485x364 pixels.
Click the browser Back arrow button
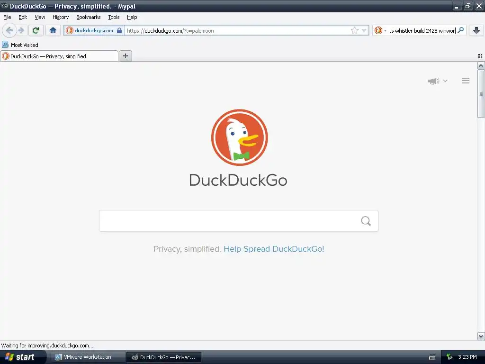pos(9,30)
